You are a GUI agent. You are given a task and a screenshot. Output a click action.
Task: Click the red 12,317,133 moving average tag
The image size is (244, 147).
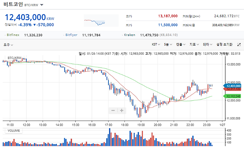coord(232,89)
